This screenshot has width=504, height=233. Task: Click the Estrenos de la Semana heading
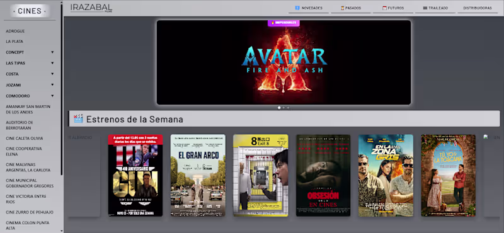[x=135, y=119]
